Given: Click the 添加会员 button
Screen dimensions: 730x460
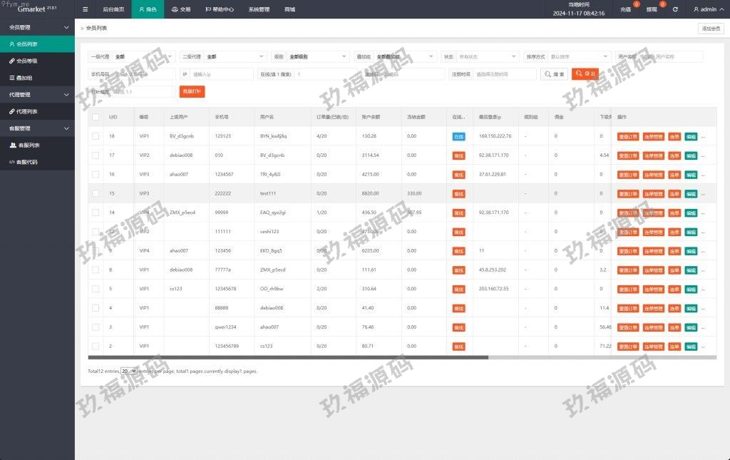Looking at the screenshot, I should [x=710, y=29].
